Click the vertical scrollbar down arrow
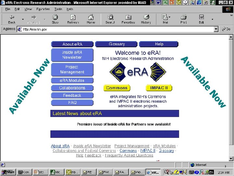The width and height of the screenshot is (234, 176). pos(231,158)
